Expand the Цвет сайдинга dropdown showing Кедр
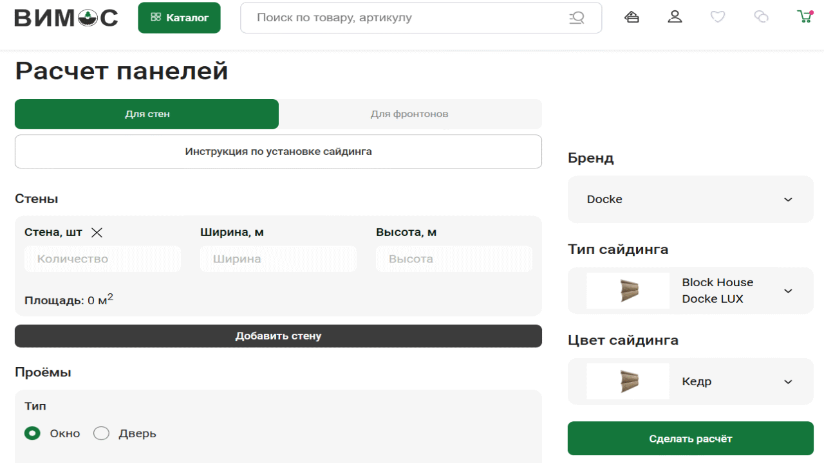 (x=690, y=382)
